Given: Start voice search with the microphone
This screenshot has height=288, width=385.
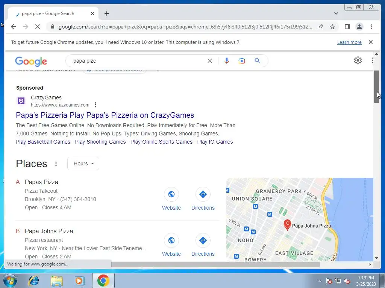Looking at the screenshot, I should [x=227, y=61].
